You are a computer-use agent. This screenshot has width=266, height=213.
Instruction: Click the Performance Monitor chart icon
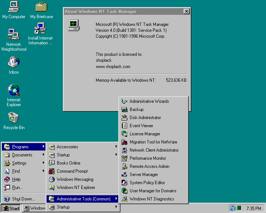point(125,158)
